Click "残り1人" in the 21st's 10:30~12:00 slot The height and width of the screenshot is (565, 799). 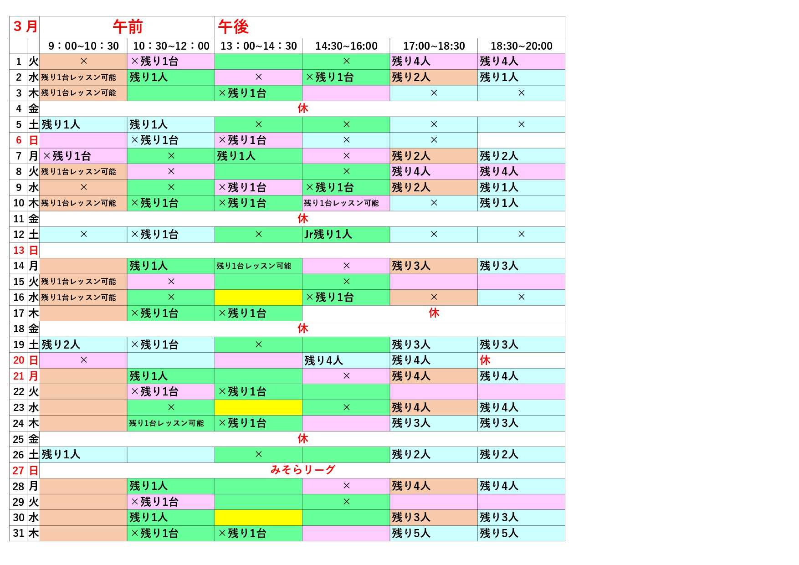pyautogui.click(x=149, y=376)
